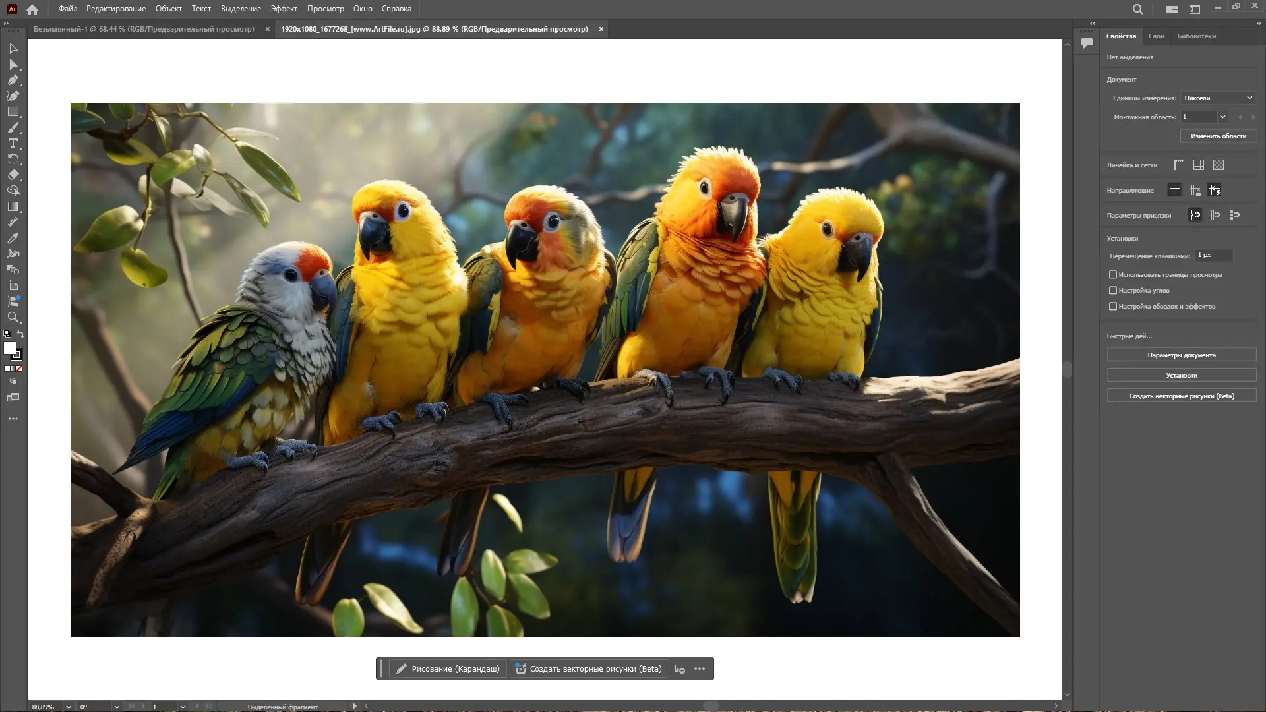1266x712 pixels.
Task: Select the Zoom tool in toolbar
Action: 13,318
